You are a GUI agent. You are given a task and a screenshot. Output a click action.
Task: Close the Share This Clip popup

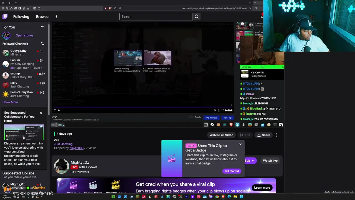[x=240, y=144]
